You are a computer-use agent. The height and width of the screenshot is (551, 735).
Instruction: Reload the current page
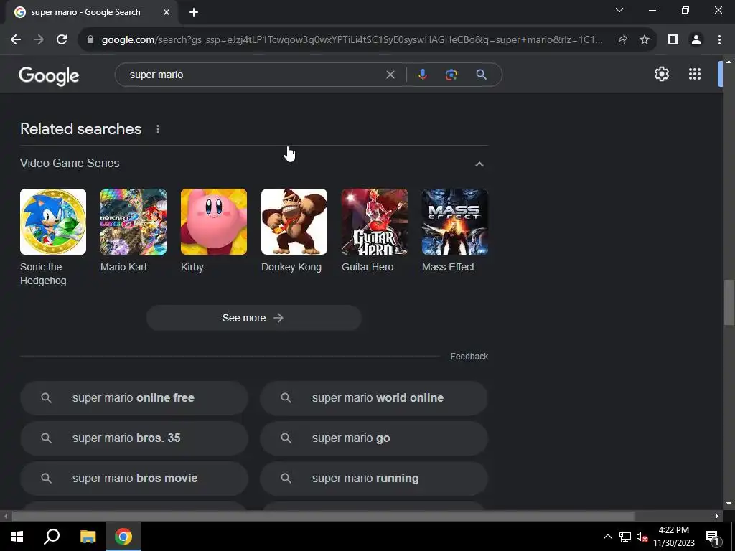click(x=62, y=40)
